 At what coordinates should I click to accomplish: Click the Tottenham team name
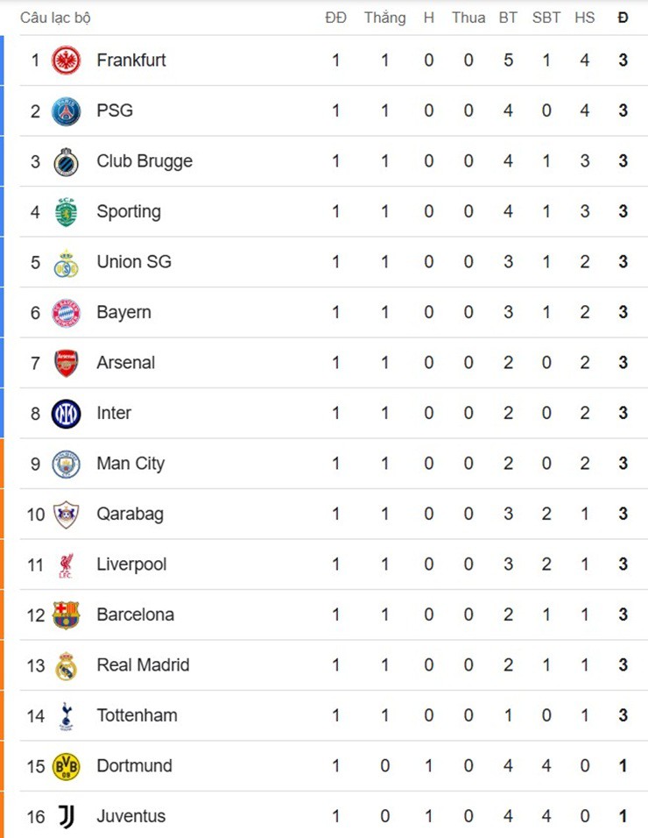pyautogui.click(x=137, y=716)
